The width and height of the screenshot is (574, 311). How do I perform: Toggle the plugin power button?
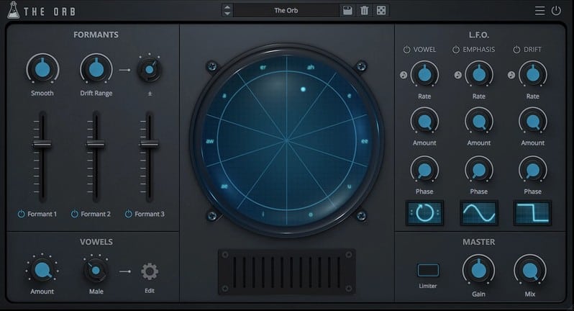point(556,10)
